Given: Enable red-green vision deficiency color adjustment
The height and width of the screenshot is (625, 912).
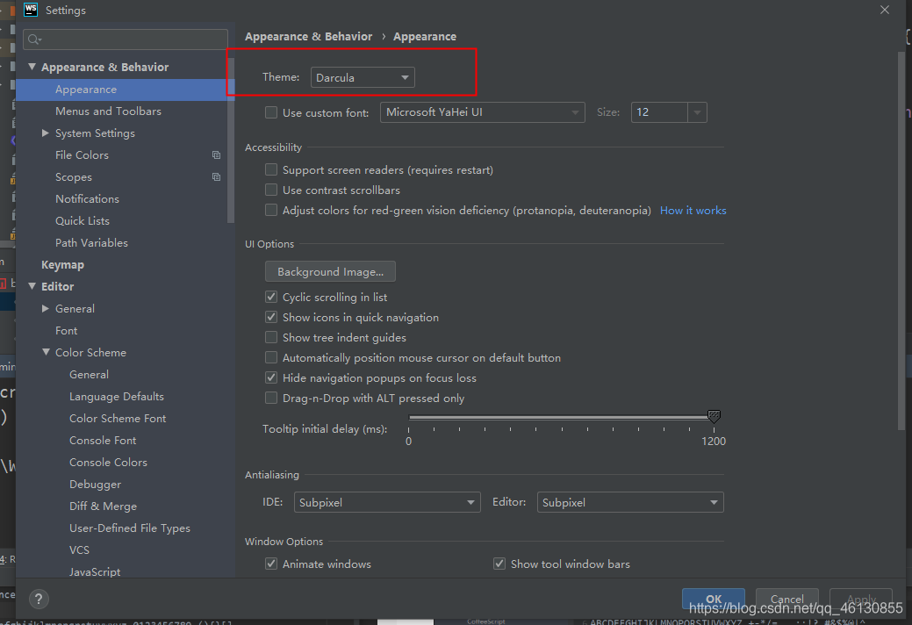Looking at the screenshot, I should point(271,210).
